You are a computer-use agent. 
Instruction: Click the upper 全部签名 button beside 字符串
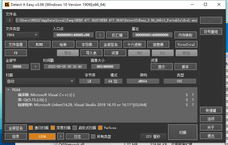(111, 45)
